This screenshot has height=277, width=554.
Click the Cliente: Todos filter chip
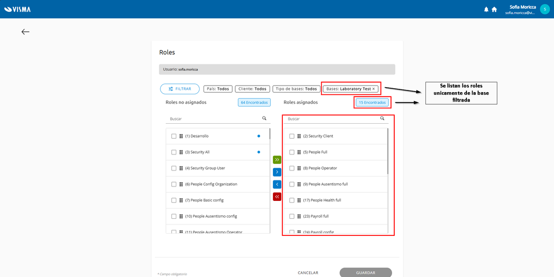coord(252,89)
